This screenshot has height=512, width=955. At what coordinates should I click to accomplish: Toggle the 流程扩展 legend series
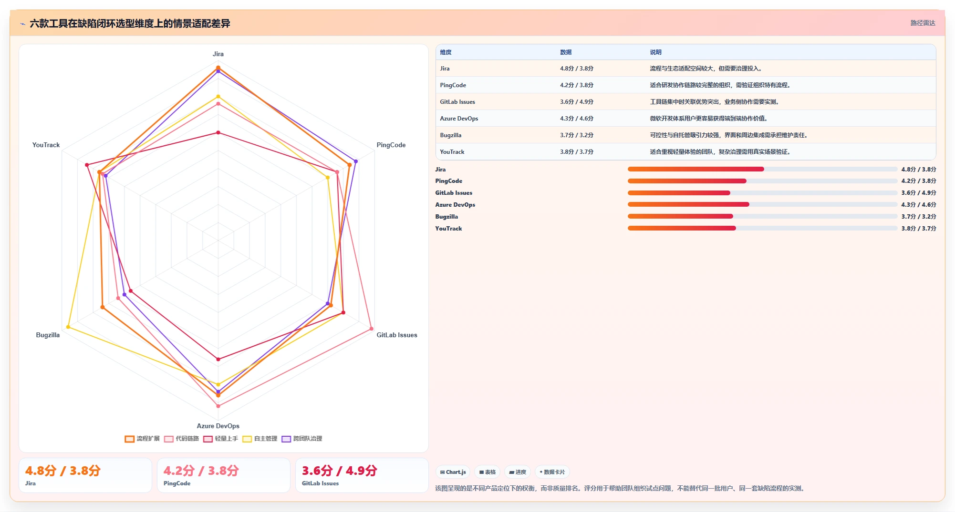click(142, 439)
